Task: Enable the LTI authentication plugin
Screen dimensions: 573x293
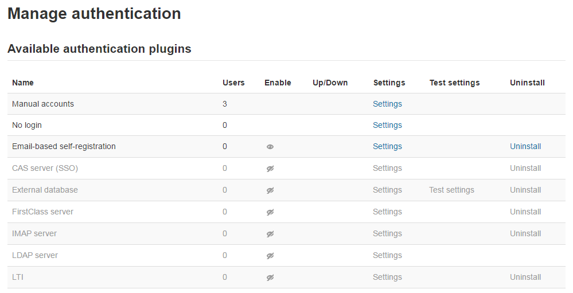Action: tap(270, 278)
